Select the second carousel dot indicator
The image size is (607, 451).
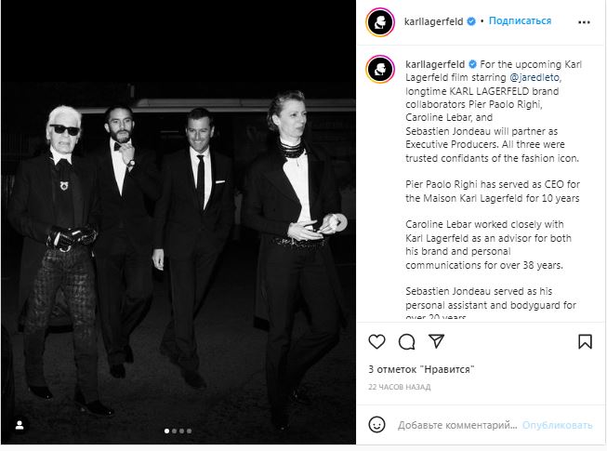click(x=174, y=431)
